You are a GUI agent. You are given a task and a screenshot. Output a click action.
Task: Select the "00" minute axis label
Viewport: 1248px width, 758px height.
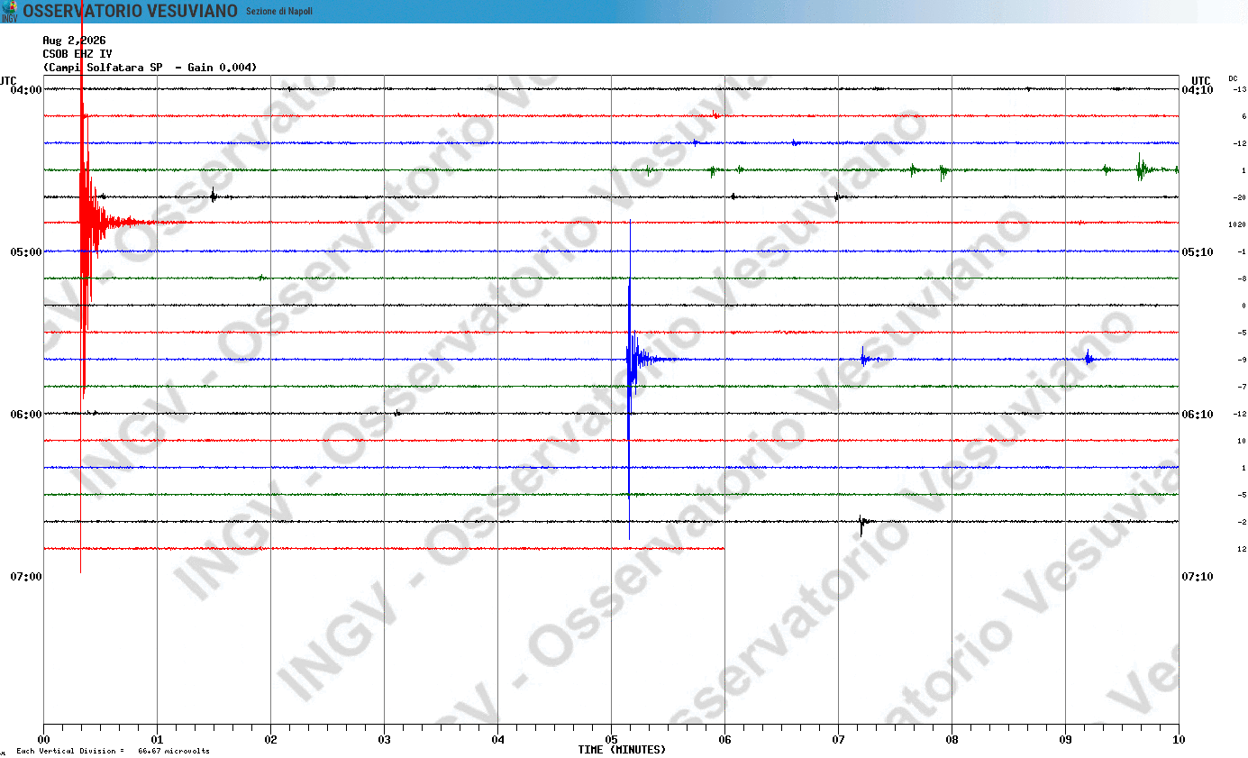pyautogui.click(x=43, y=739)
